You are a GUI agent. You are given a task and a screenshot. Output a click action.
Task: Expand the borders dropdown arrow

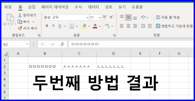[x=77, y=26]
